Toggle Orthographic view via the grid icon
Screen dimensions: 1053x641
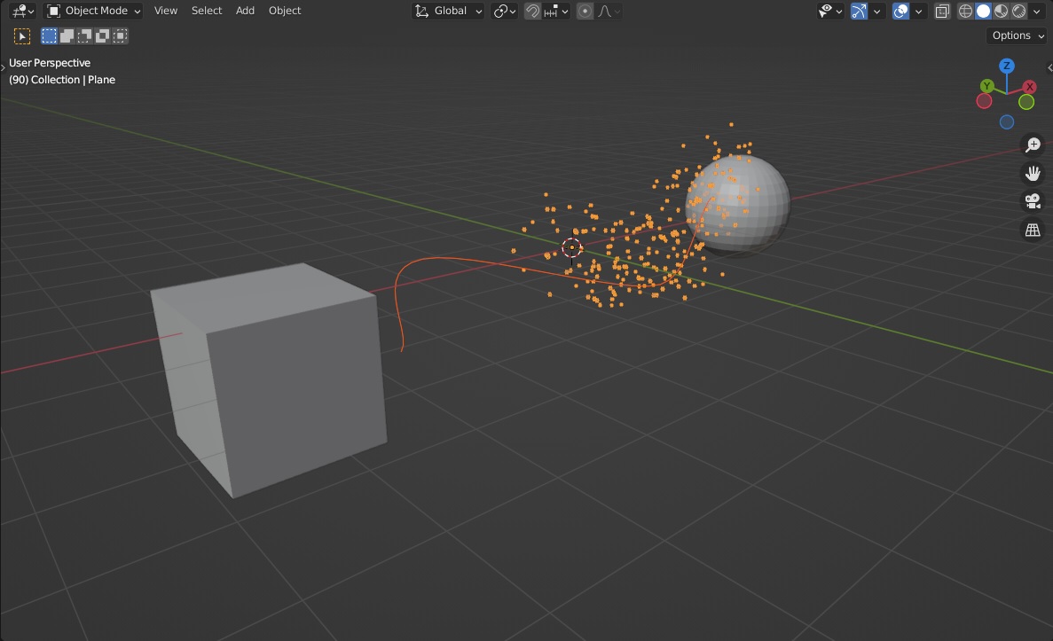(x=1033, y=230)
